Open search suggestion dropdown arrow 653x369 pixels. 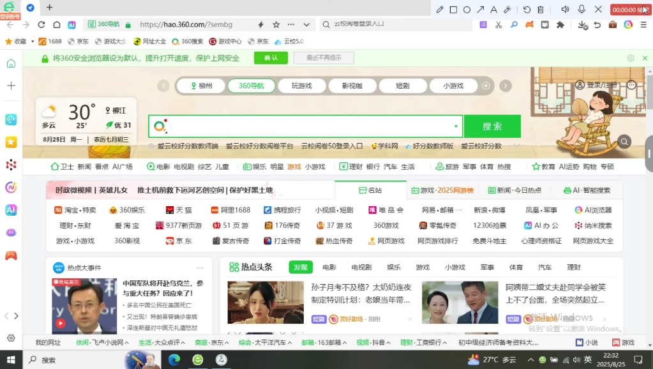456,126
